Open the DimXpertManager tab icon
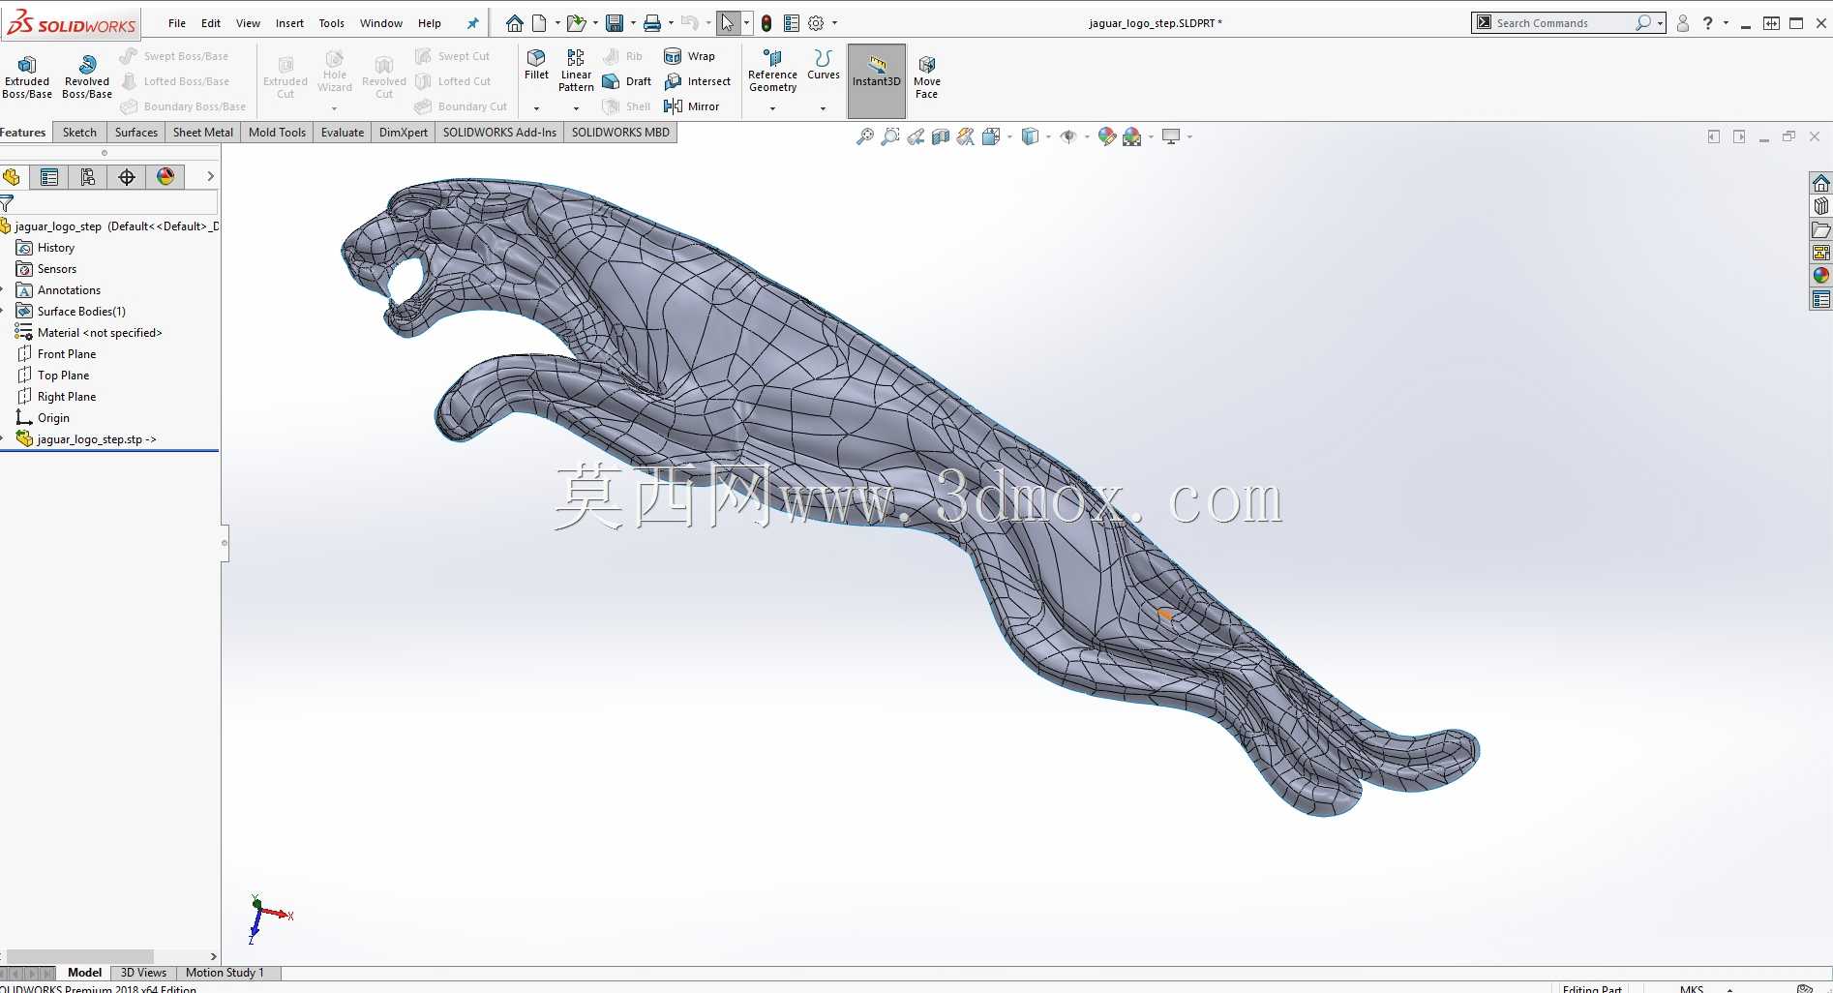Image resolution: width=1833 pixels, height=993 pixels. [127, 176]
